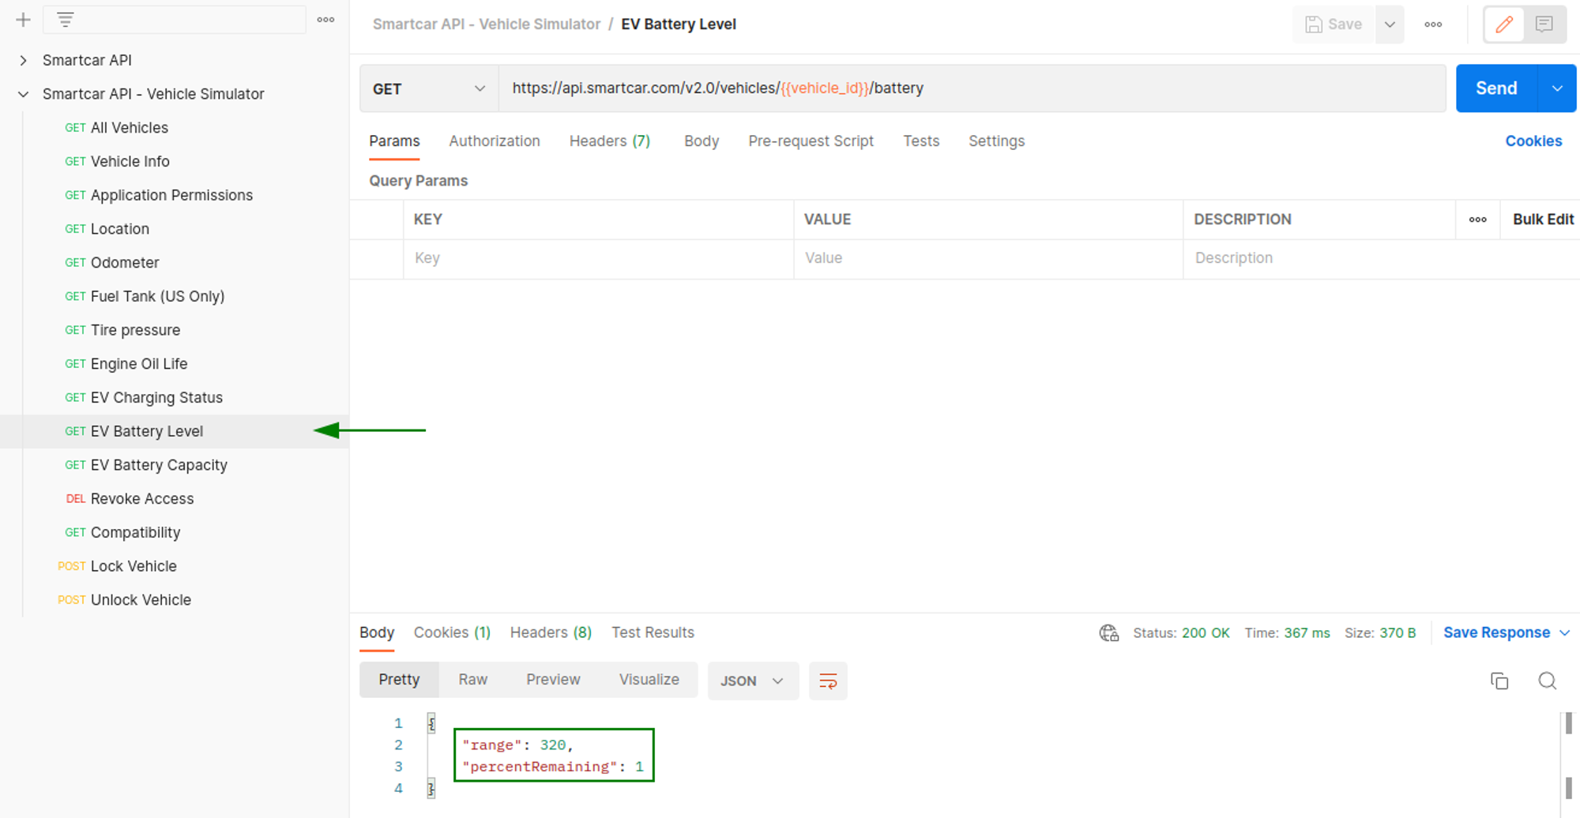Click the Cookies link
This screenshot has height=818, width=1580.
1533,141
